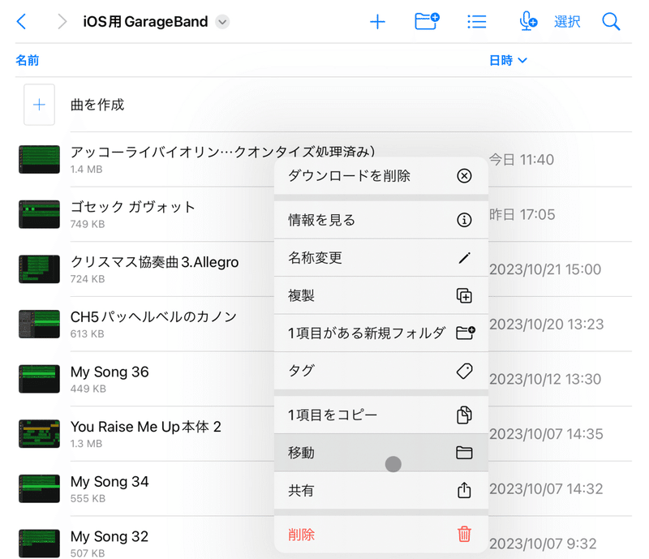The width and height of the screenshot is (649, 559).
Task: Select the My Song 36 file name
Action: click(x=110, y=372)
